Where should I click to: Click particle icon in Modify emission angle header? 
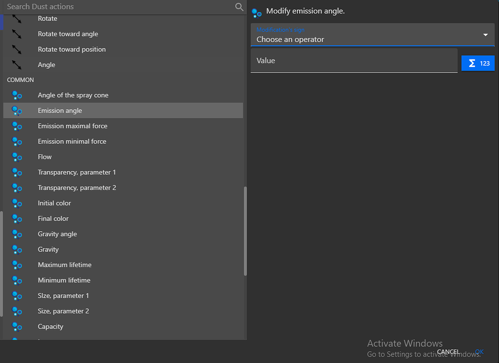pos(256,13)
